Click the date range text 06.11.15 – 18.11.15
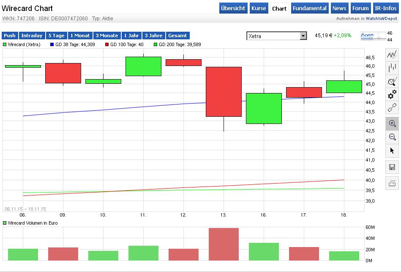Image resolution: width=401 pixels, height=272 pixels. point(25,209)
